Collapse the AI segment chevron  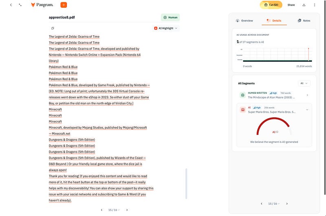(x=307, y=110)
